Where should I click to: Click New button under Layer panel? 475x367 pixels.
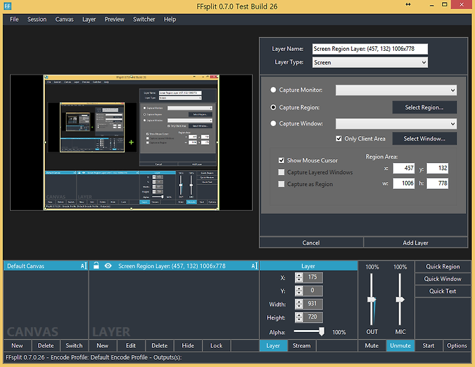(x=102, y=345)
